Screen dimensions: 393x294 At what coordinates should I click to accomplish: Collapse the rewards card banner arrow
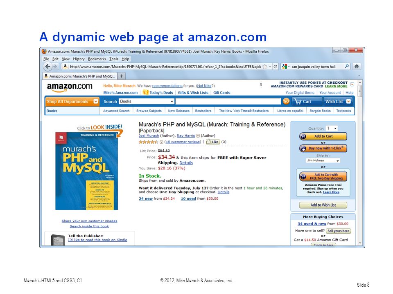tap(352, 84)
